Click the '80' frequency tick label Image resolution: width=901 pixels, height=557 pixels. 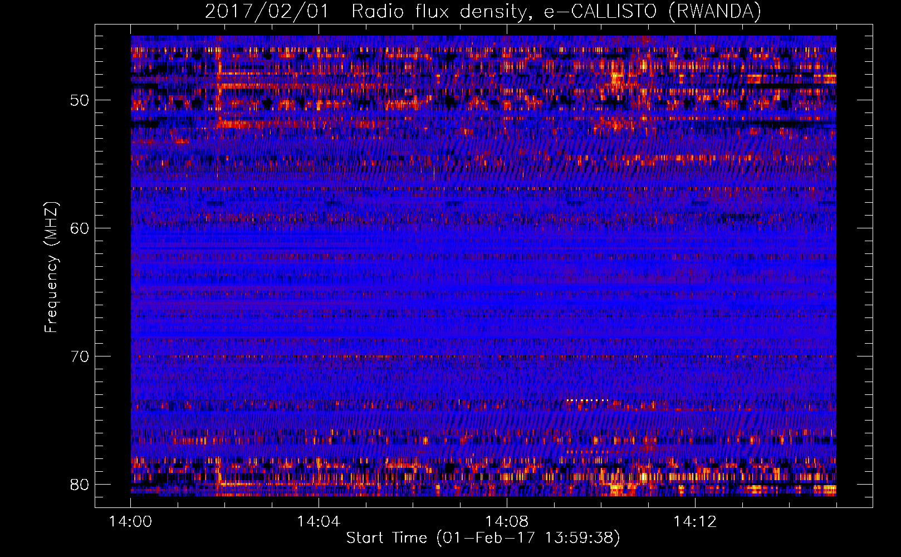(80, 485)
